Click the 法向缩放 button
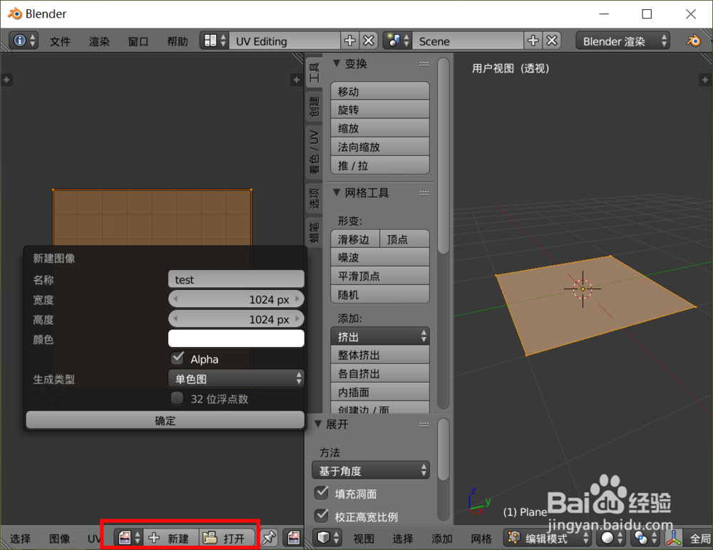This screenshot has width=713, height=550. pos(380,147)
